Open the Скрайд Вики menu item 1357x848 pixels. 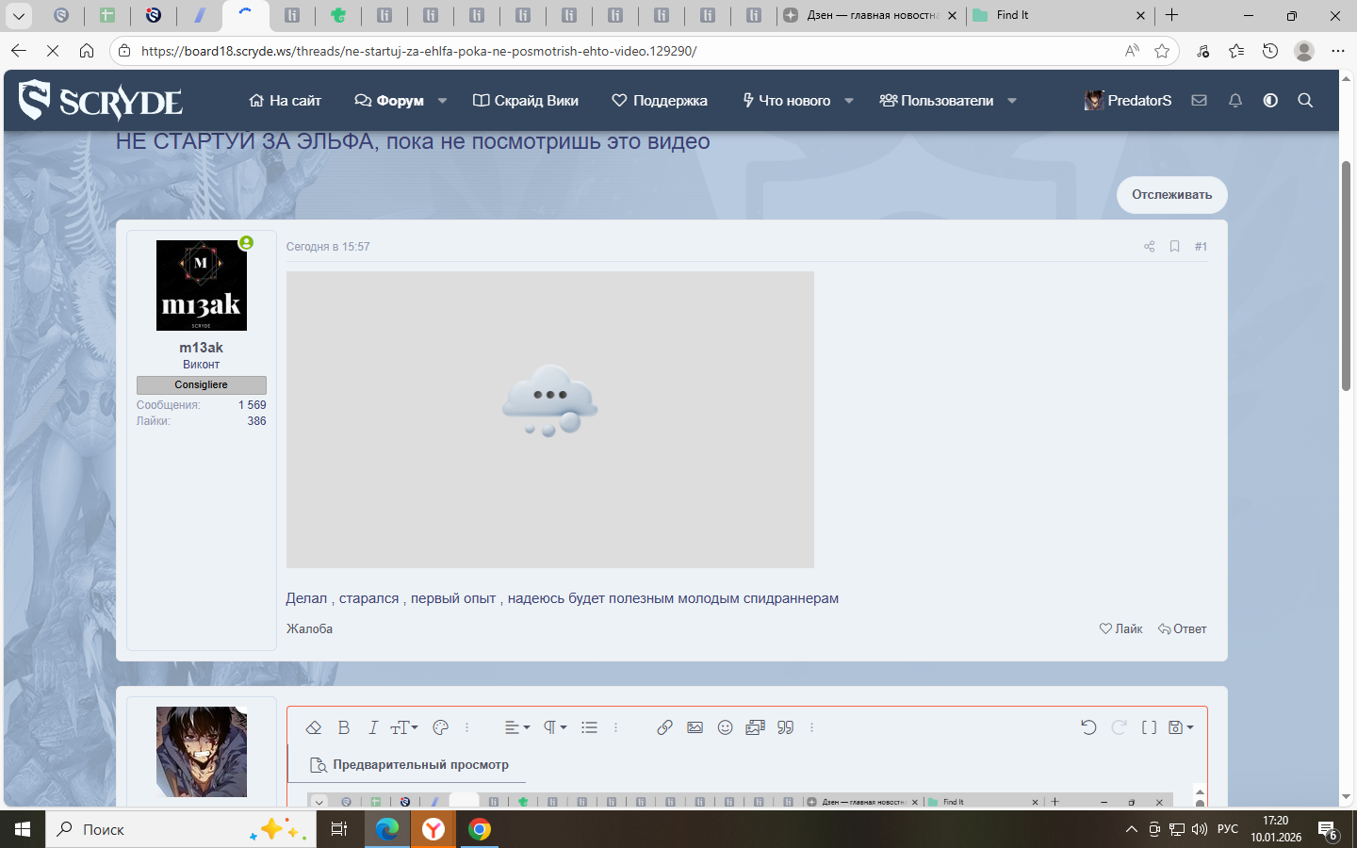click(x=526, y=101)
